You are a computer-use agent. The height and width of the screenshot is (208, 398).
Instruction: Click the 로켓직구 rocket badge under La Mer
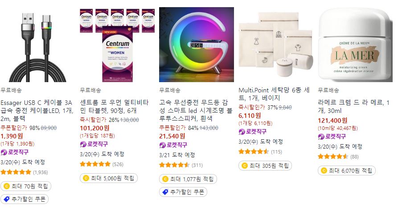pyautogui.click(x=332, y=137)
